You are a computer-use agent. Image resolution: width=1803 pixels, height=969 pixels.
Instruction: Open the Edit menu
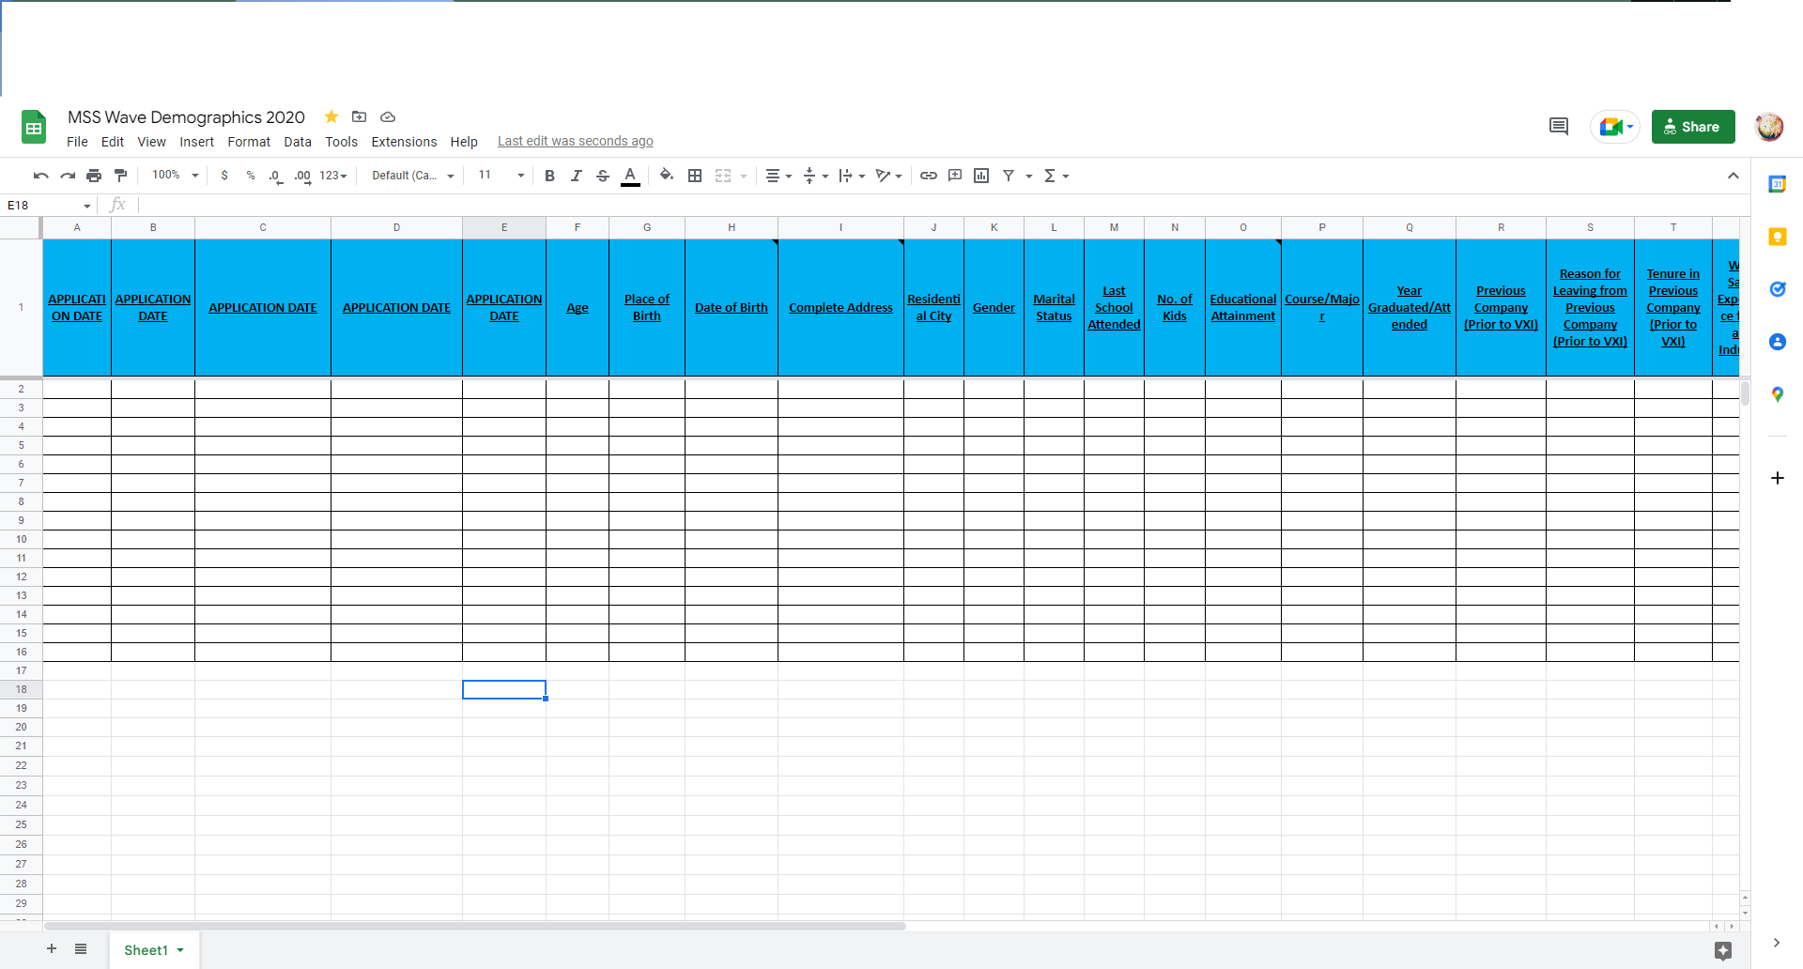pyautogui.click(x=113, y=142)
